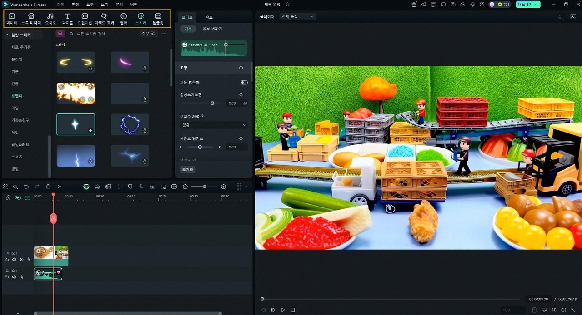Open the 내보내기 export dropdown arrow
582x315 pixels.
coord(537,5)
